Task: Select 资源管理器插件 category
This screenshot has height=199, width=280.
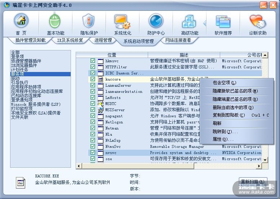Action: coord(26,61)
